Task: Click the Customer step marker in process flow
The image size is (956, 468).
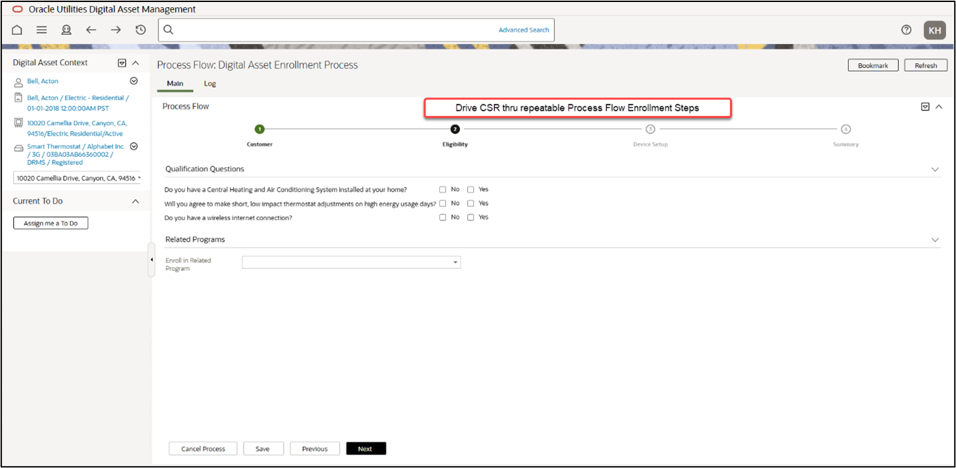Action: [260, 129]
